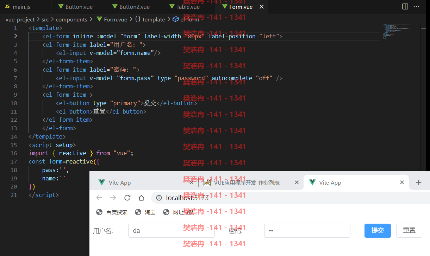Switch to VUE应用程序开发-作业列表 browser tab
The height and width of the screenshot is (256, 430).
(x=247, y=183)
